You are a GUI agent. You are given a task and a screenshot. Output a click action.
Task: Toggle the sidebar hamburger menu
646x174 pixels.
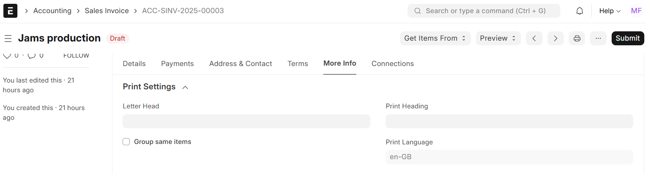point(8,39)
